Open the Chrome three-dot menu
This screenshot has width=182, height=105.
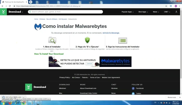coord(179,6)
